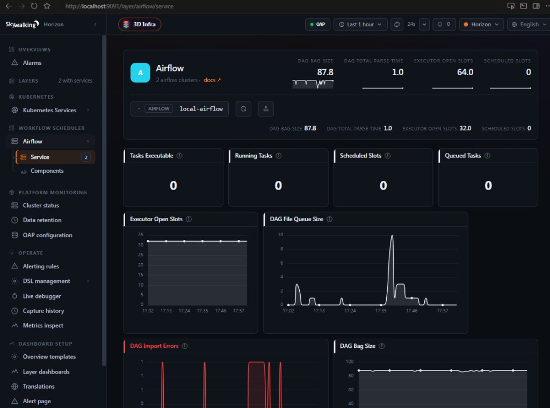Show info for DAG Import Errors chart
This screenshot has width=550, height=408.
click(185, 346)
